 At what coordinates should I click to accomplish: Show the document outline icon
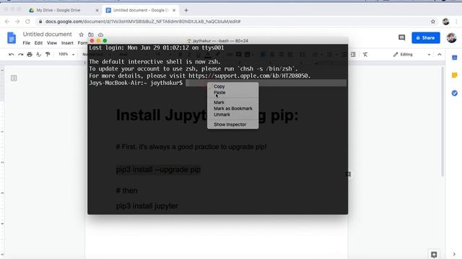pos(14,78)
